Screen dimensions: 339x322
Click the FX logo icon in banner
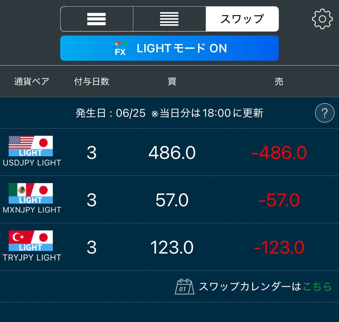tap(120, 48)
